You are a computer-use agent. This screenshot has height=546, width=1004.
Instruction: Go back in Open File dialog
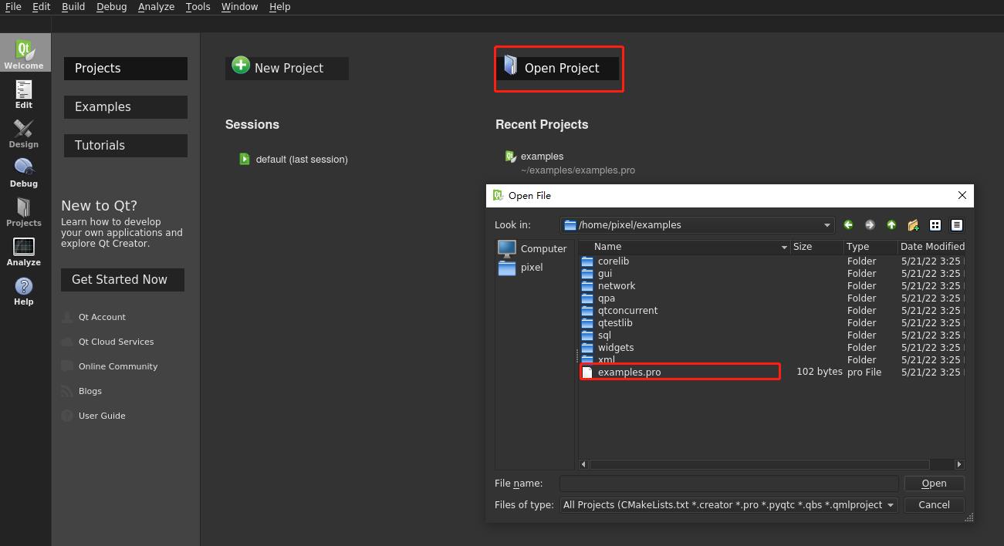tap(848, 225)
